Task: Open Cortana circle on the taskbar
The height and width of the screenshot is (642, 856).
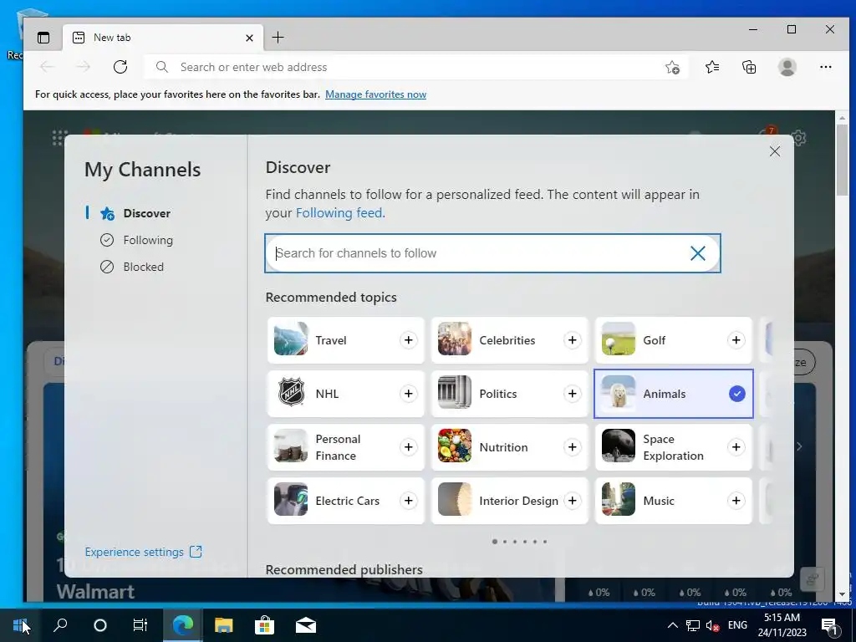Action: pyautogui.click(x=100, y=625)
